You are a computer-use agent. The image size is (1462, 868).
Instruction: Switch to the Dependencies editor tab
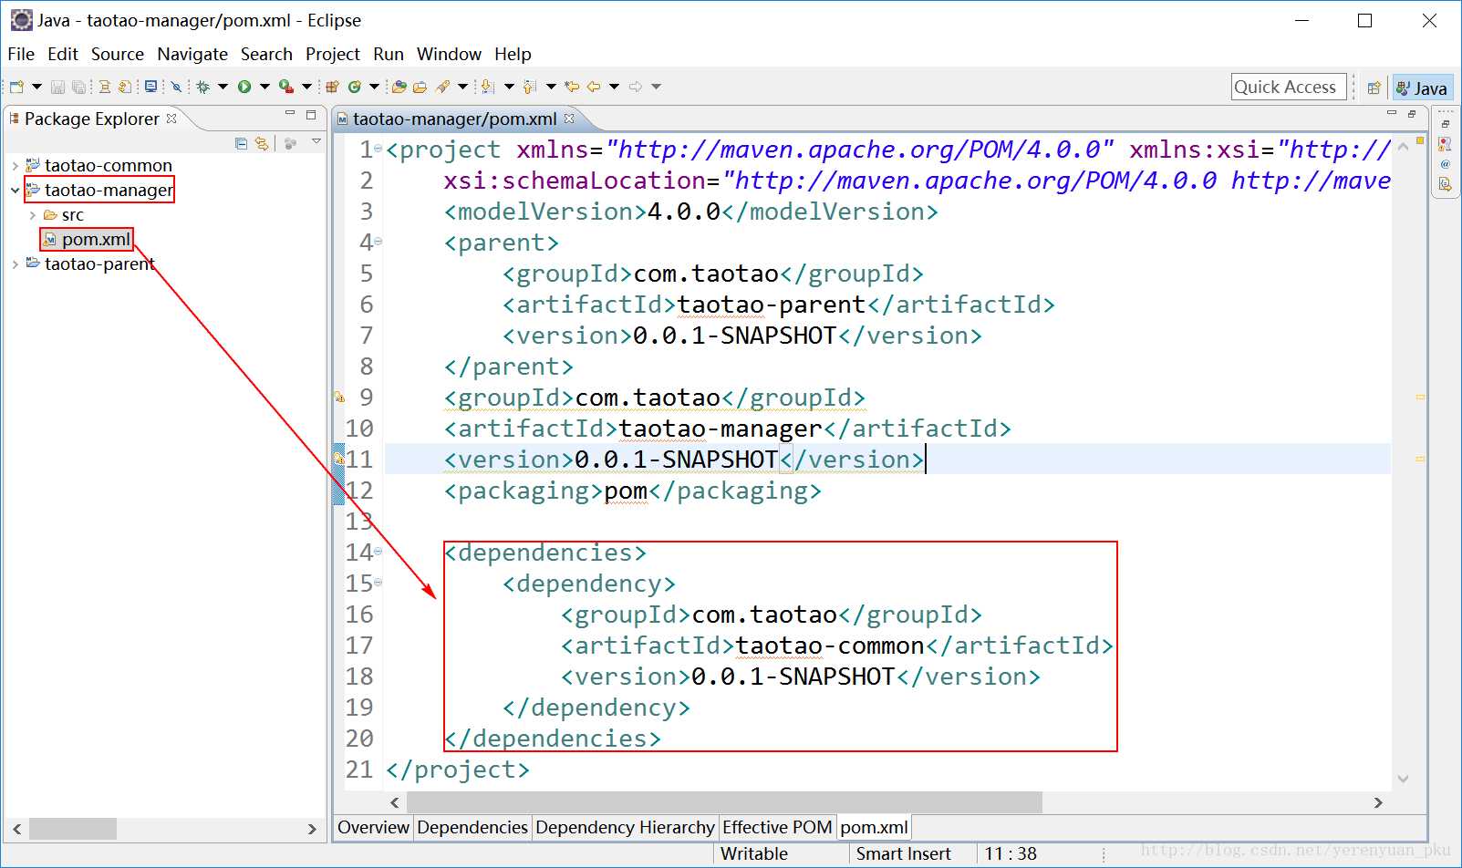click(x=472, y=827)
